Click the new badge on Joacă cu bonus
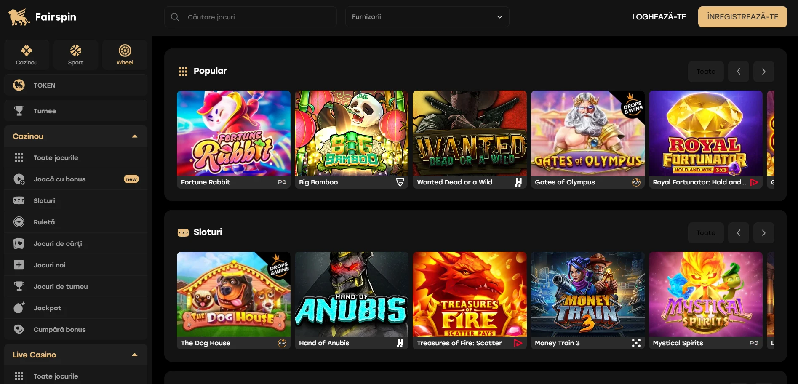The height and width of the screenshot is (384, 798). pyautogui.click(x=131, y=179)
